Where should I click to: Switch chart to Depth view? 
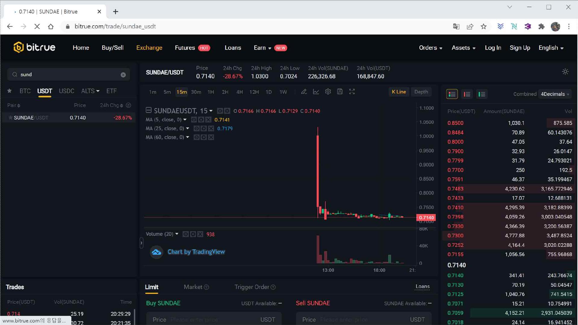tap(421, 92)
